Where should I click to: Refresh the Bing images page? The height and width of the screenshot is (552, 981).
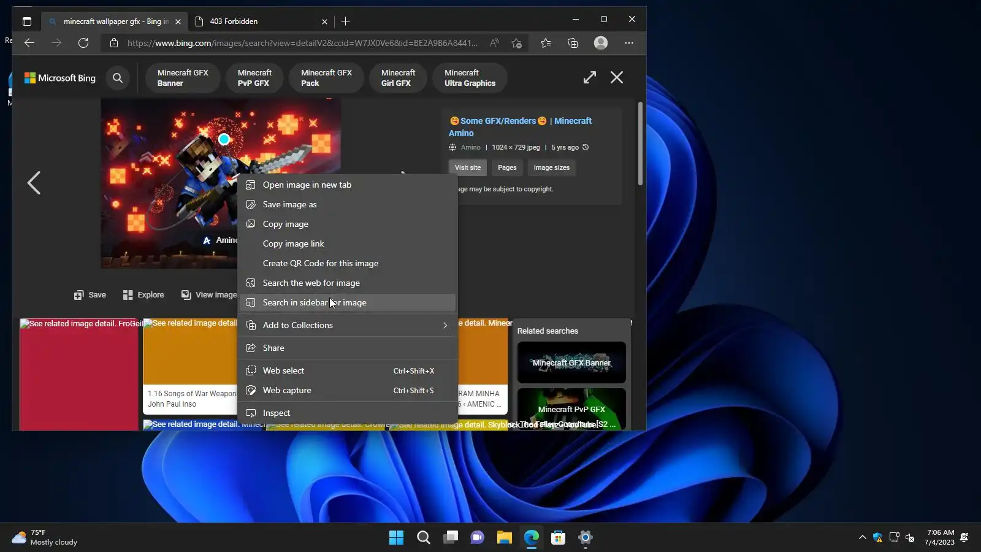click(83, 43)
